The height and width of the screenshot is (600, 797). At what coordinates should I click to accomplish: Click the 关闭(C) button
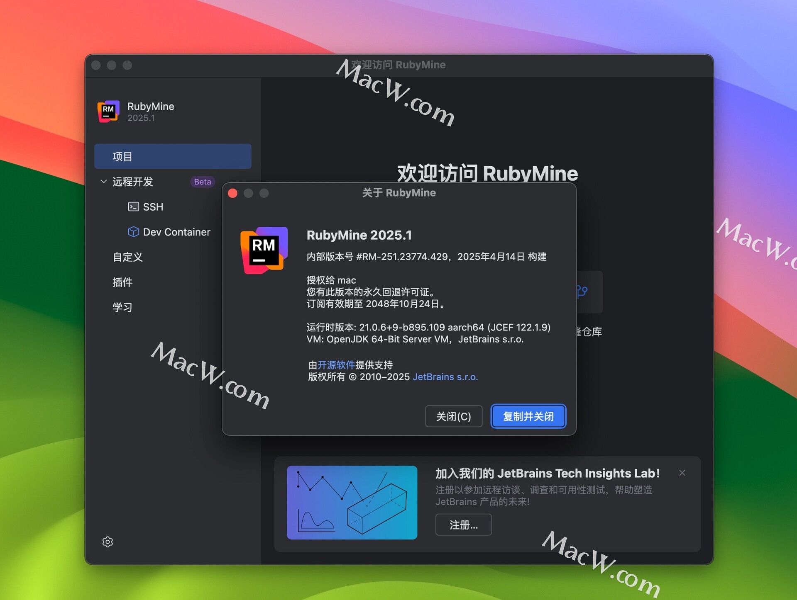pos(453,416)
